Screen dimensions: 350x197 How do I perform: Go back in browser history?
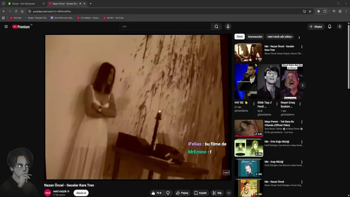(x=4, y=11)
